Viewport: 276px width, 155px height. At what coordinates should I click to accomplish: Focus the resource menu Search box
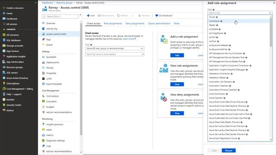(x=60, y=16)
